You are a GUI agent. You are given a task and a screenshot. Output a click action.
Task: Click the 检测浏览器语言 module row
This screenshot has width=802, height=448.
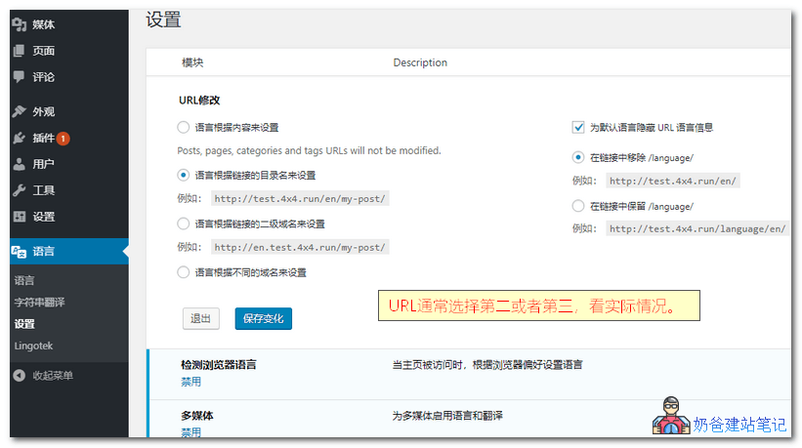click(x=219, y=364)
